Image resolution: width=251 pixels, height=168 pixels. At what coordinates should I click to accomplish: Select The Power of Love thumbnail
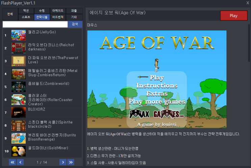[19, 61]
